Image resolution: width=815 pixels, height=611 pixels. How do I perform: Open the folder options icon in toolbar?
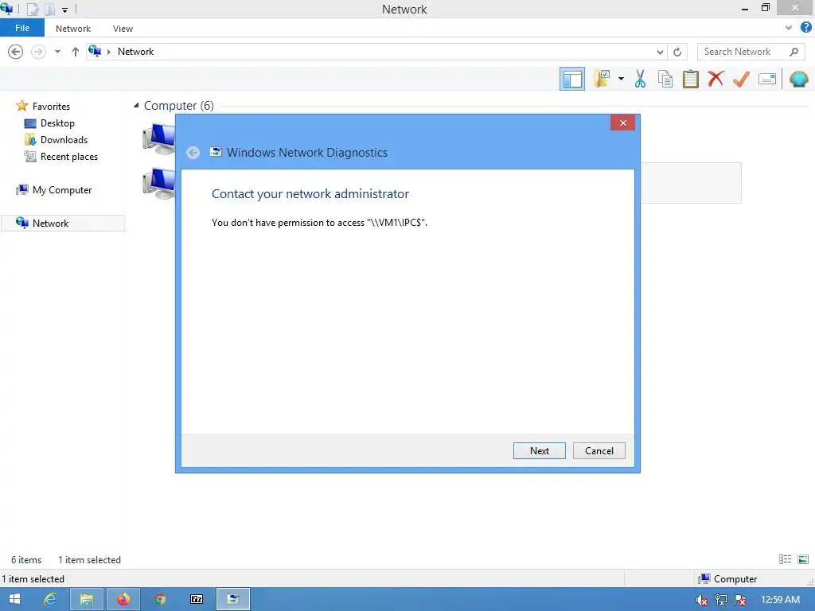[602, 79]
